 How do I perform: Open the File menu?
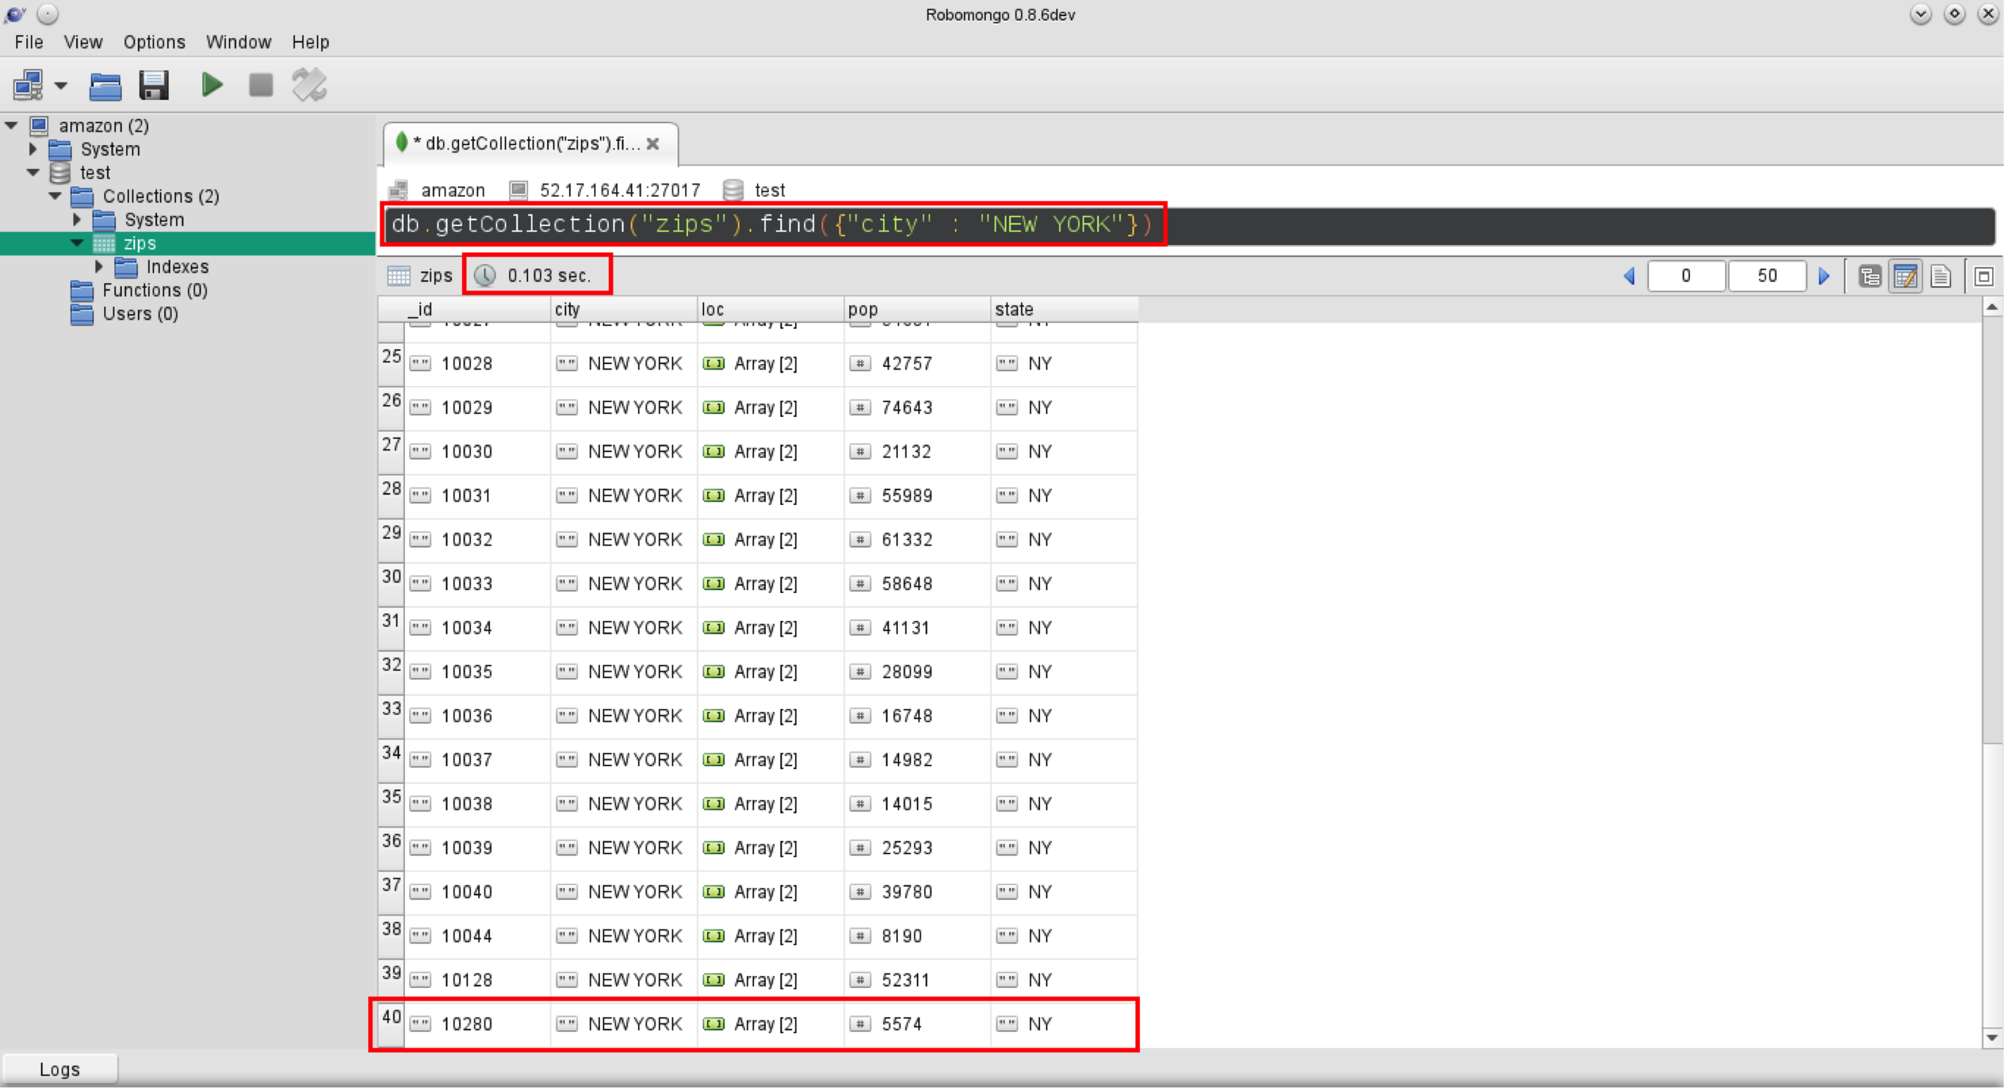(x=29, y=42)
